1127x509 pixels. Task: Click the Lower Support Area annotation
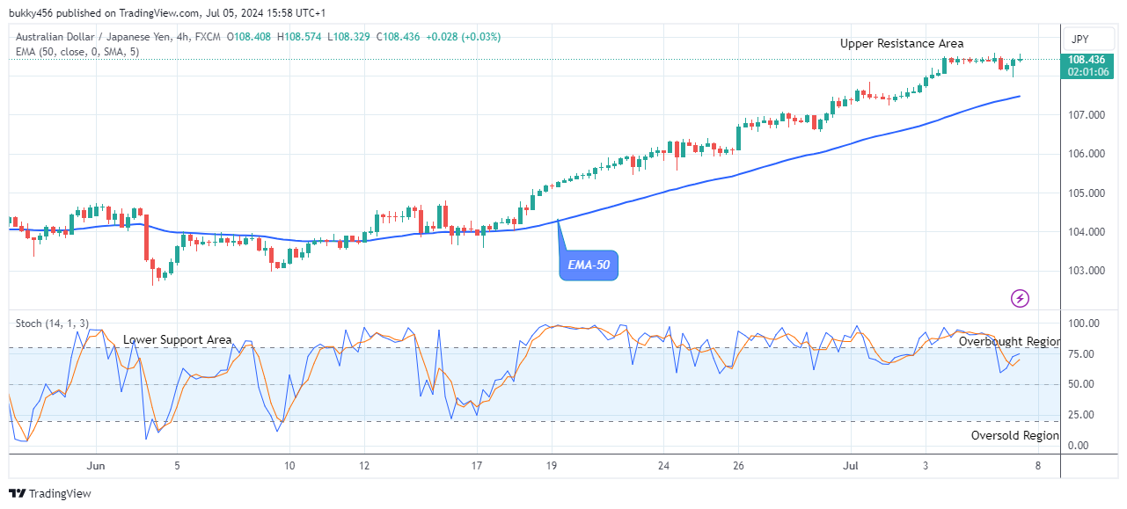pos(178,339)
